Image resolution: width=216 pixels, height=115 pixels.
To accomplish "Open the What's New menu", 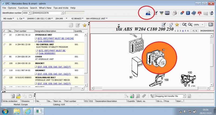I will 45,8.
